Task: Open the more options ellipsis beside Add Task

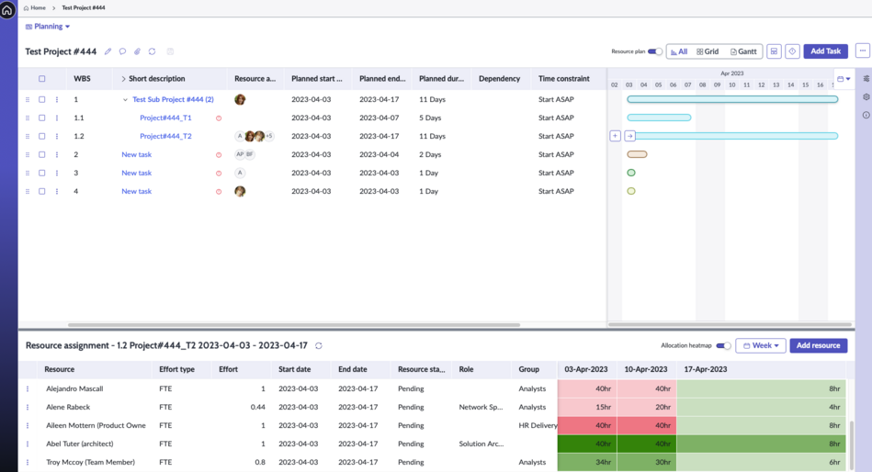Action: (863, 51)
